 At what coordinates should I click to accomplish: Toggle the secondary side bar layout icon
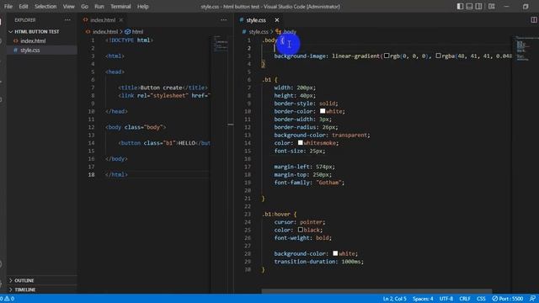click(478, 7)
